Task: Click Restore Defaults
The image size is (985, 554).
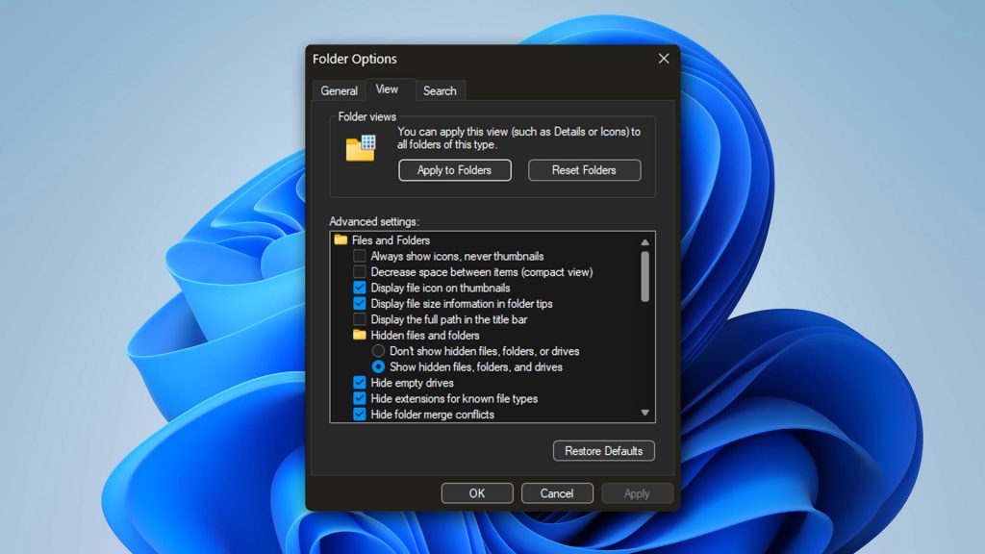Action: [603, 450]
